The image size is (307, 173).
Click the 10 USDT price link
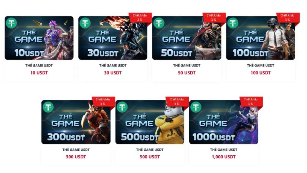tap(39, 73)
